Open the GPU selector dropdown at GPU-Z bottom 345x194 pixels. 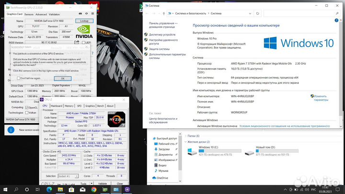click(x=22, y=119)
